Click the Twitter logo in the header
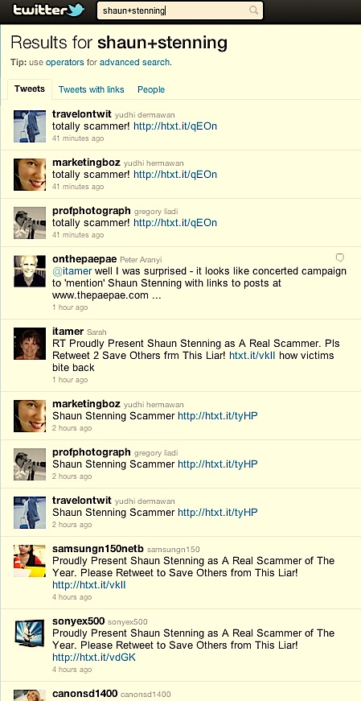 49,10
